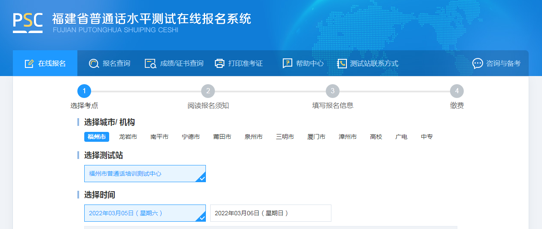Click the 成绩/证书查询 search icon
The width and height of the screenshot is (542, 229).
tap(150, 64)
